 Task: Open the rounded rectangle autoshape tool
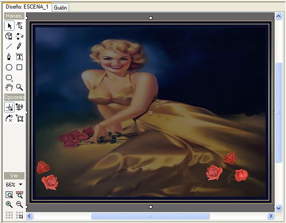[x=9, y=78]
